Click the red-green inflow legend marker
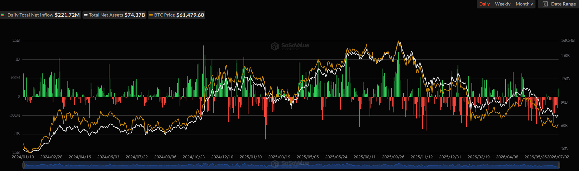Viewport: 579px width, 171px height. pyautogui.click(x=2, y=15)
